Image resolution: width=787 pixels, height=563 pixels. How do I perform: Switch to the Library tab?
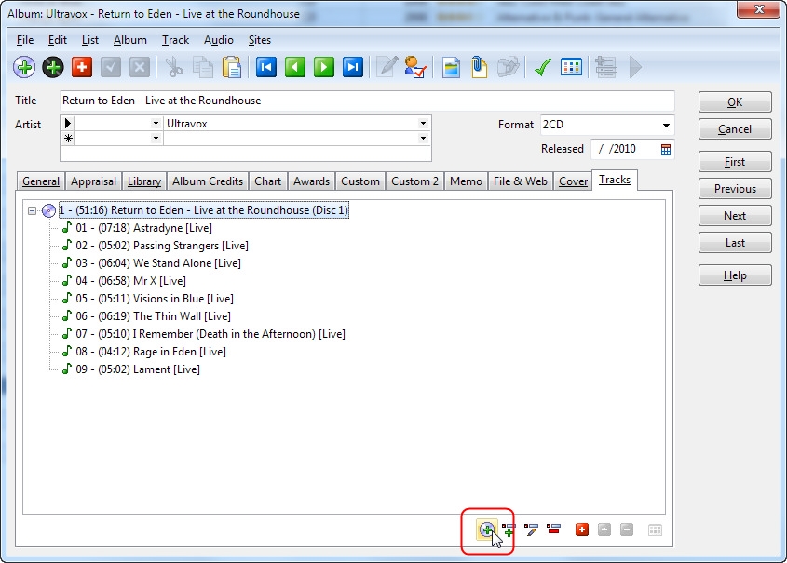pyautogui.click(x=144, y=181)
